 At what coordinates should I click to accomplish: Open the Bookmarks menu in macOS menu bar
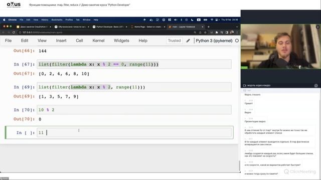(x=57, y=20)
